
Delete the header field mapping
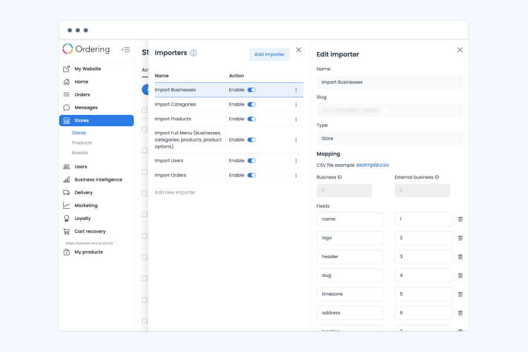pos(461,257)
